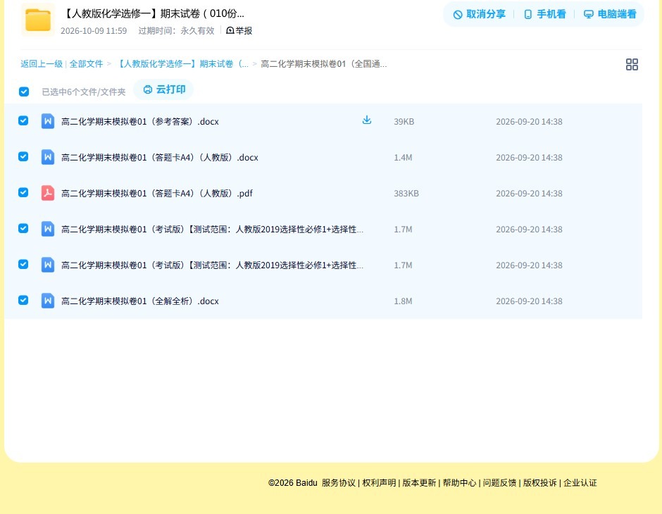Click 电脑端看 button
662x514 pixels.
click(x=610, y=14)
